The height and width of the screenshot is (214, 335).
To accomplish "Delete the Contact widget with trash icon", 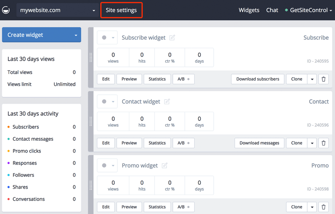I will click(x=324, y=143).
